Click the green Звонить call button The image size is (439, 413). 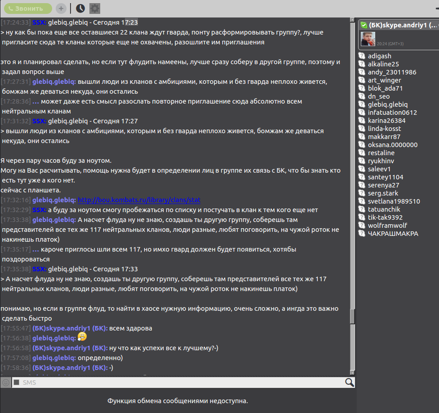[x=28, y=9]
